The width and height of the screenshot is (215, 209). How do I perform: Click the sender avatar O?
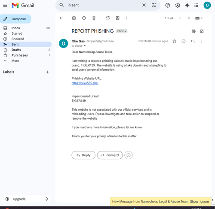63,43
